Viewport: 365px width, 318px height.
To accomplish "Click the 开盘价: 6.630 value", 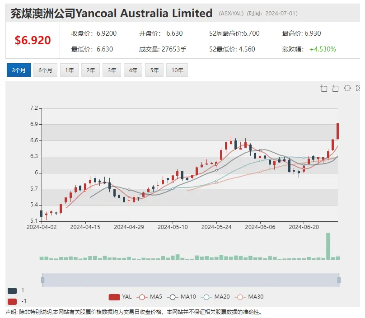I will click(x=161, y=33).
